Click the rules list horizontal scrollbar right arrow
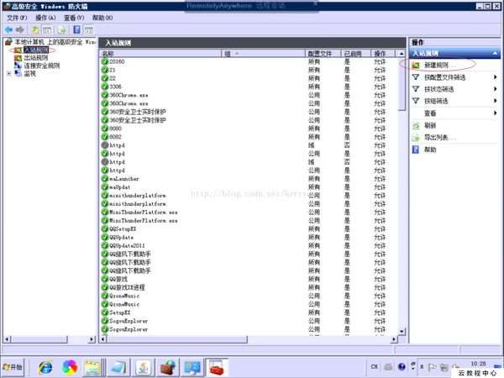This screenshot has height=378, width=504. (394, 339)
